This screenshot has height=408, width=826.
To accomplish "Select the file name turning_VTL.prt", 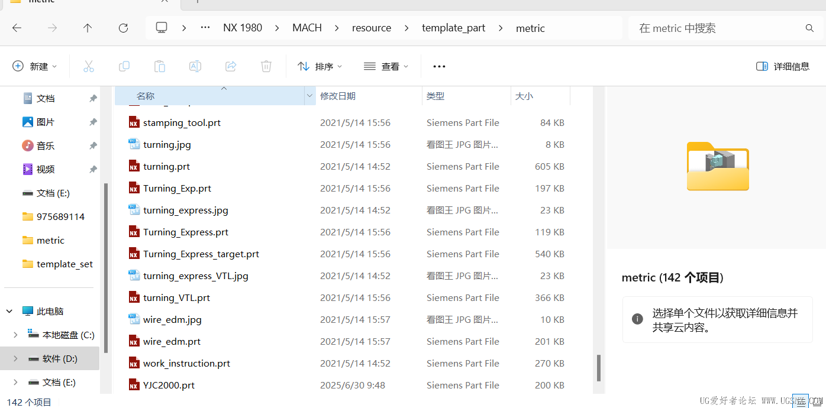I will (176, 297).
